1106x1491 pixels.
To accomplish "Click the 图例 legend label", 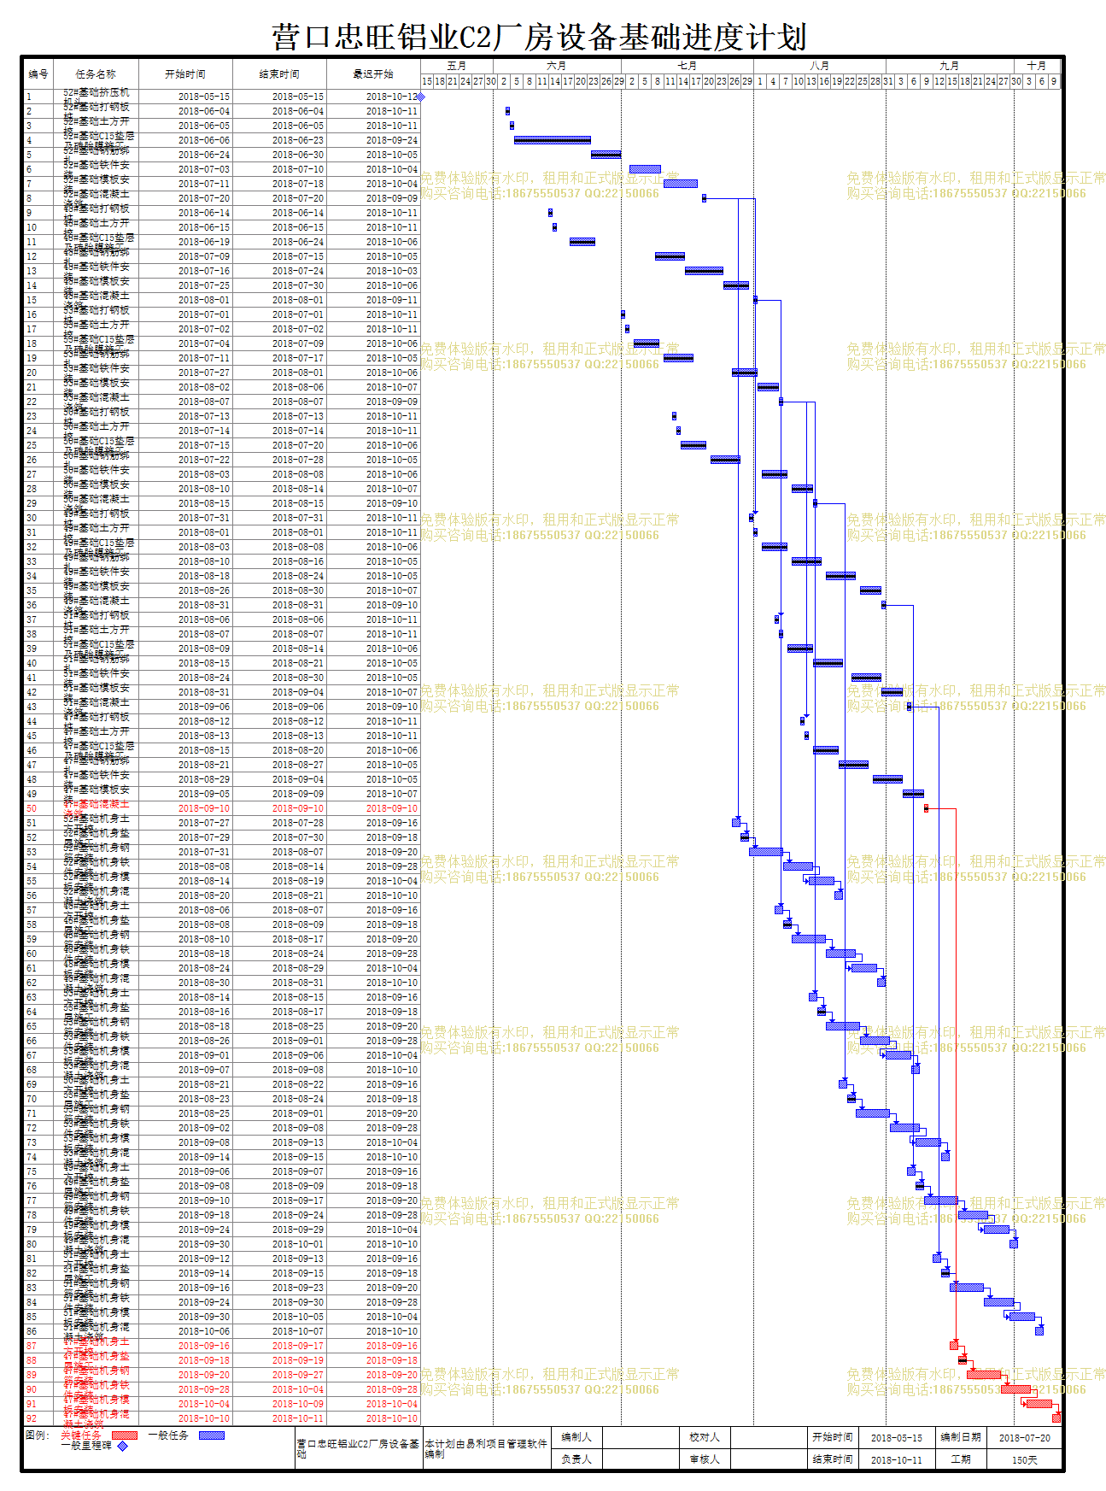I will pyautogui.click(x=38, y=1435).
